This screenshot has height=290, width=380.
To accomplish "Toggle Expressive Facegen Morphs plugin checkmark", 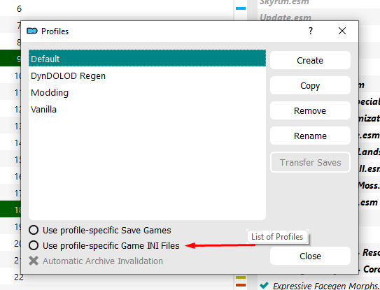I will [x=264, y=285].
